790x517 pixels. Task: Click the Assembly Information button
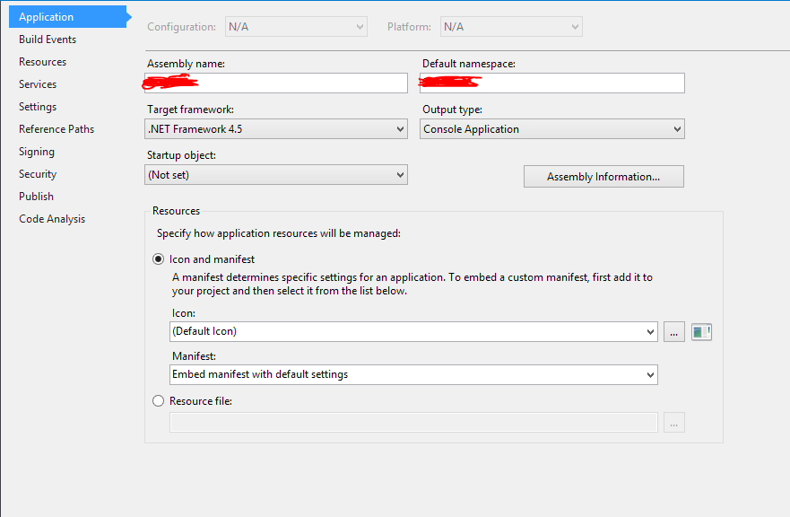tap(603, 177)
